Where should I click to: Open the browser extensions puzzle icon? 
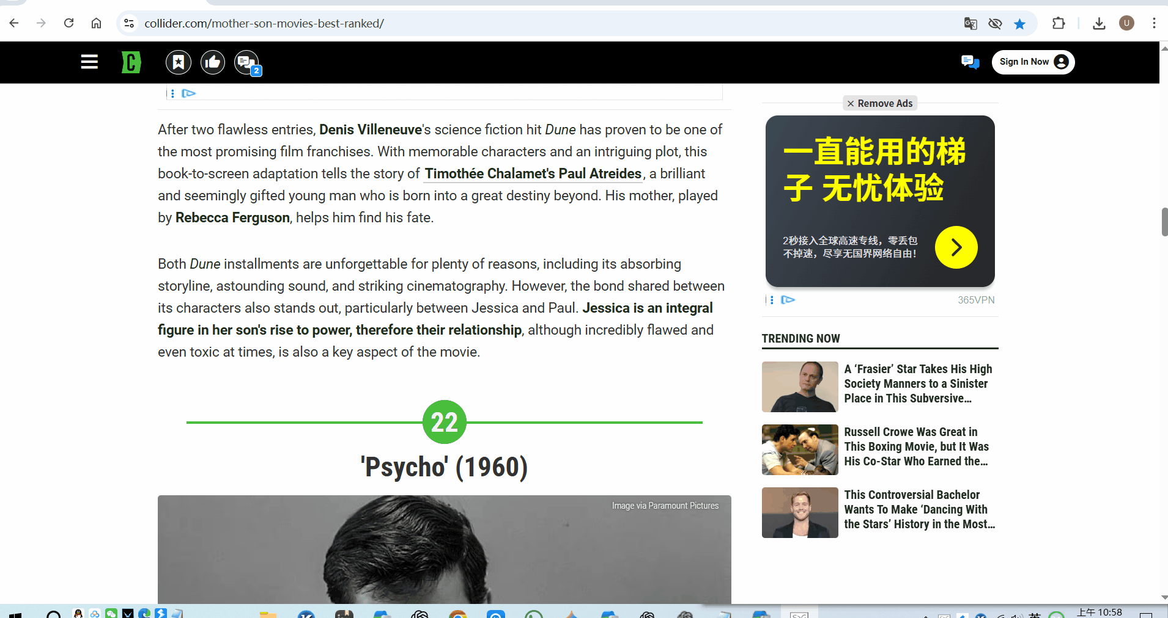coord(1059,24)
